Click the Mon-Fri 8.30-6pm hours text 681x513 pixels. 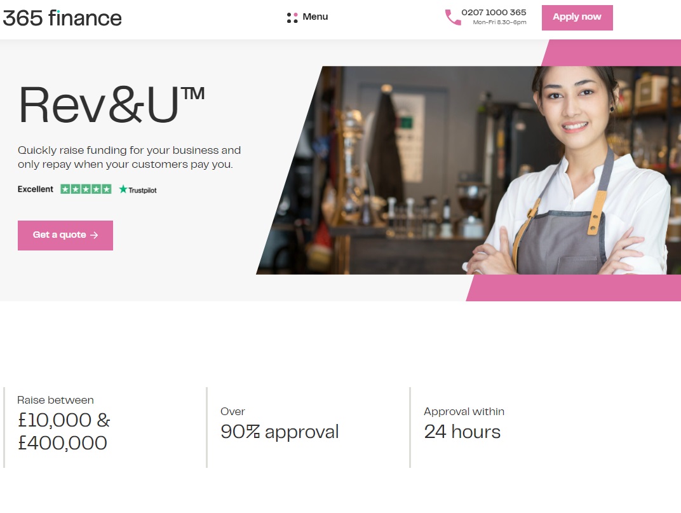499,22
